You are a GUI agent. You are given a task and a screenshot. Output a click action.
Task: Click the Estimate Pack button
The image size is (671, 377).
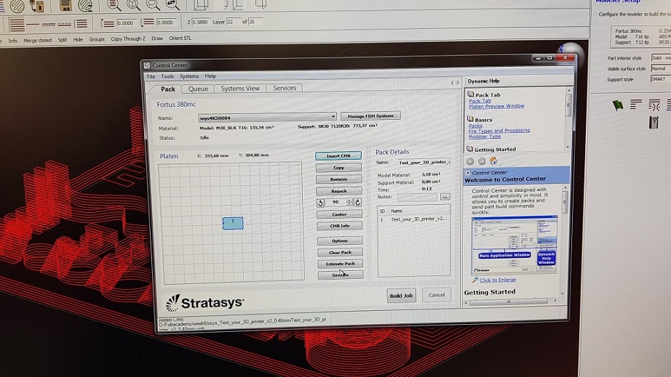tap(340, 264)
